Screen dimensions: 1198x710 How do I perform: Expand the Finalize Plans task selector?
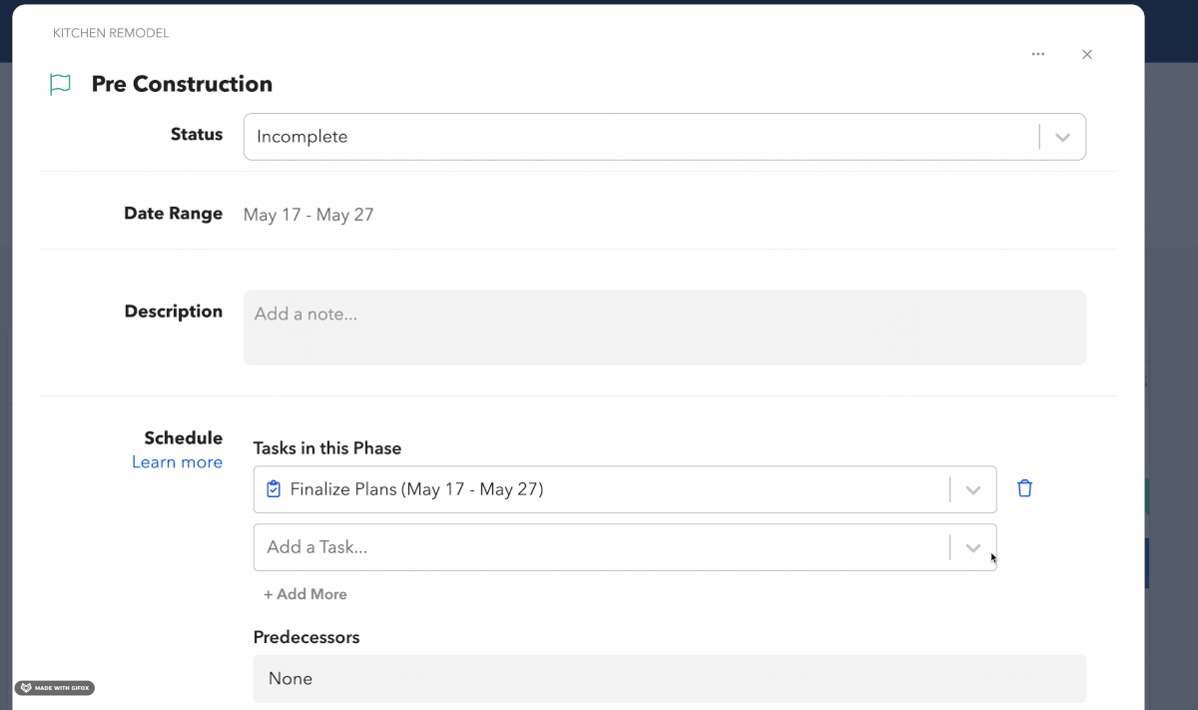coord(625,489)
